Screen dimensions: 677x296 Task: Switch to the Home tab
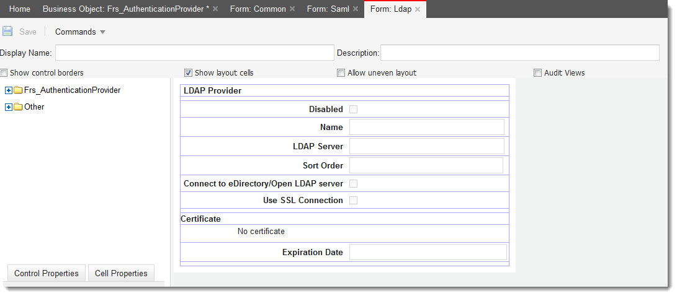pos(20,9)
